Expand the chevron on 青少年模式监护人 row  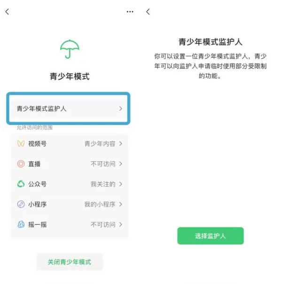pos(120,109)
